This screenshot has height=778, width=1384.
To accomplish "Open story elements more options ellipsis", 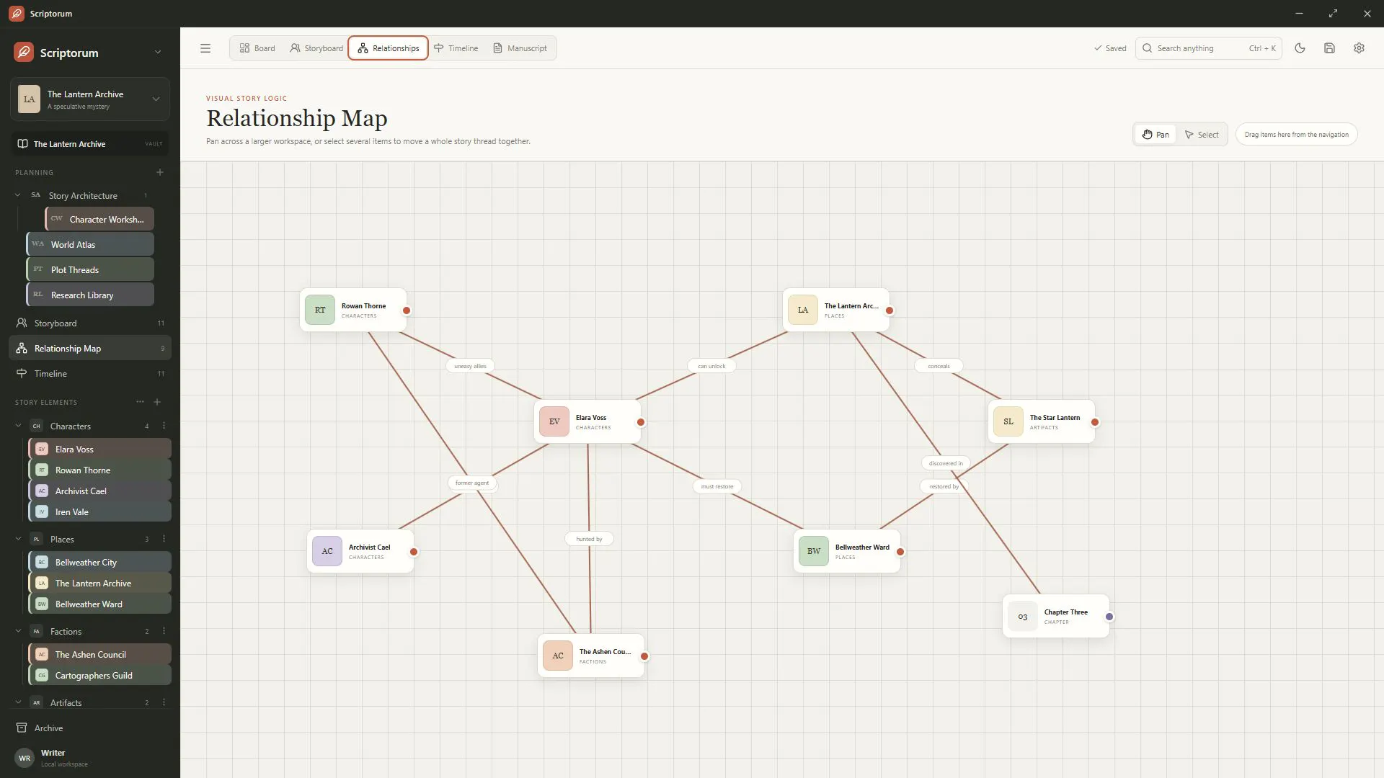I will pyautogui.click(x=140, y=402).
